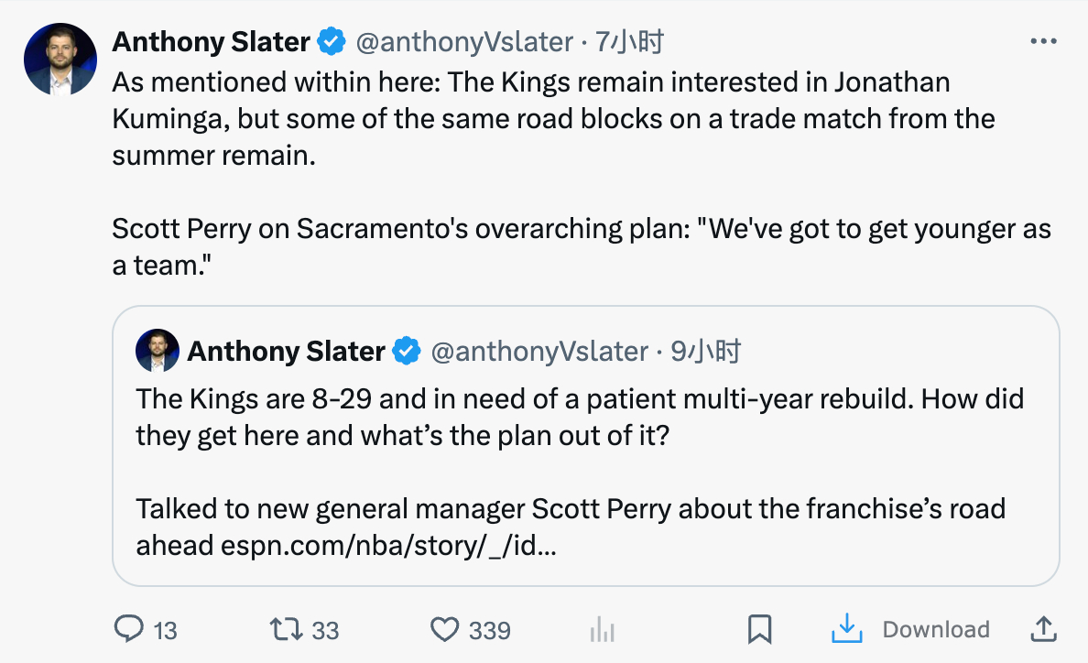The width and height of the screenshot is (1088, 663).
Task: Click the blue verified badge on main tweet
Action: (x=332, y=41)
